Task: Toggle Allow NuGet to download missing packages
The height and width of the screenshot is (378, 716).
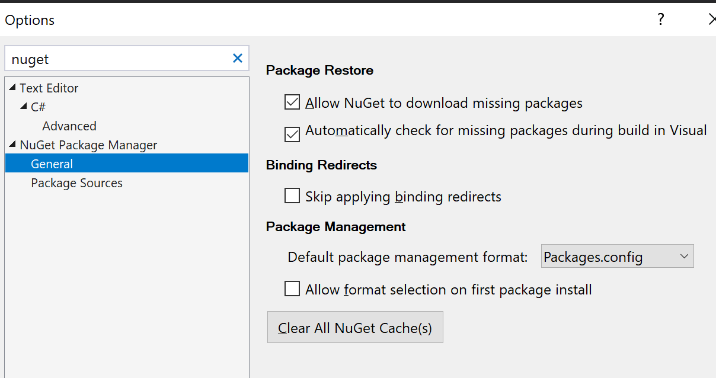Action: (x=292, y=102)
